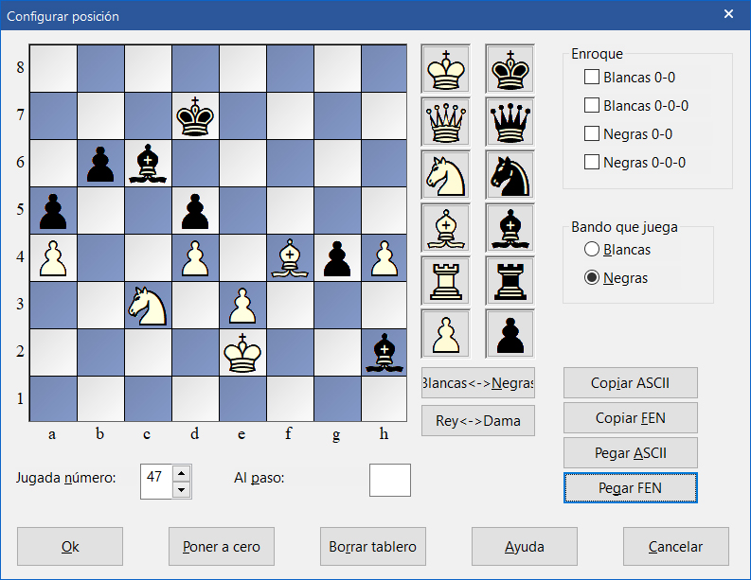This screenshot has height=580, width=751.
Task: Toggle Negras 0-0-0 castling checkbox
Action: pos(592,162)
